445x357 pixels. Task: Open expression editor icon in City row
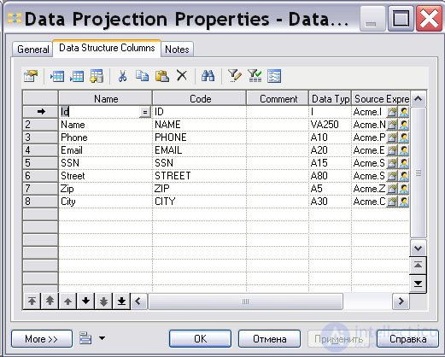pos(392,202)
